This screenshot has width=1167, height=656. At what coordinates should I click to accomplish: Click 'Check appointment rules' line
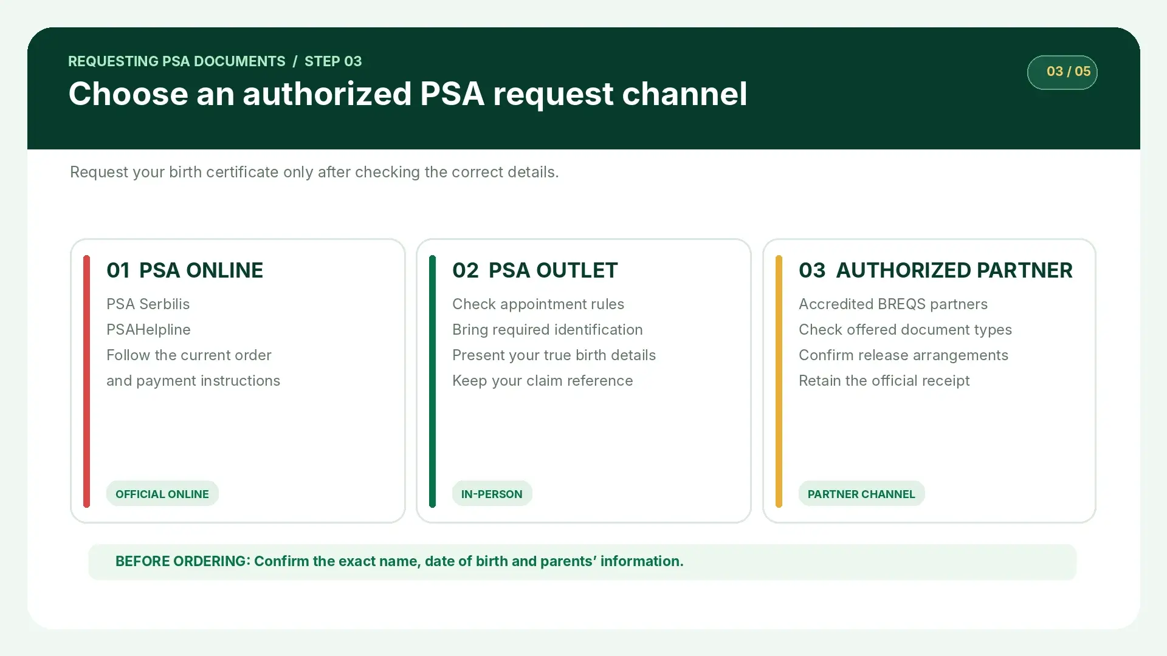click(538, 304)
